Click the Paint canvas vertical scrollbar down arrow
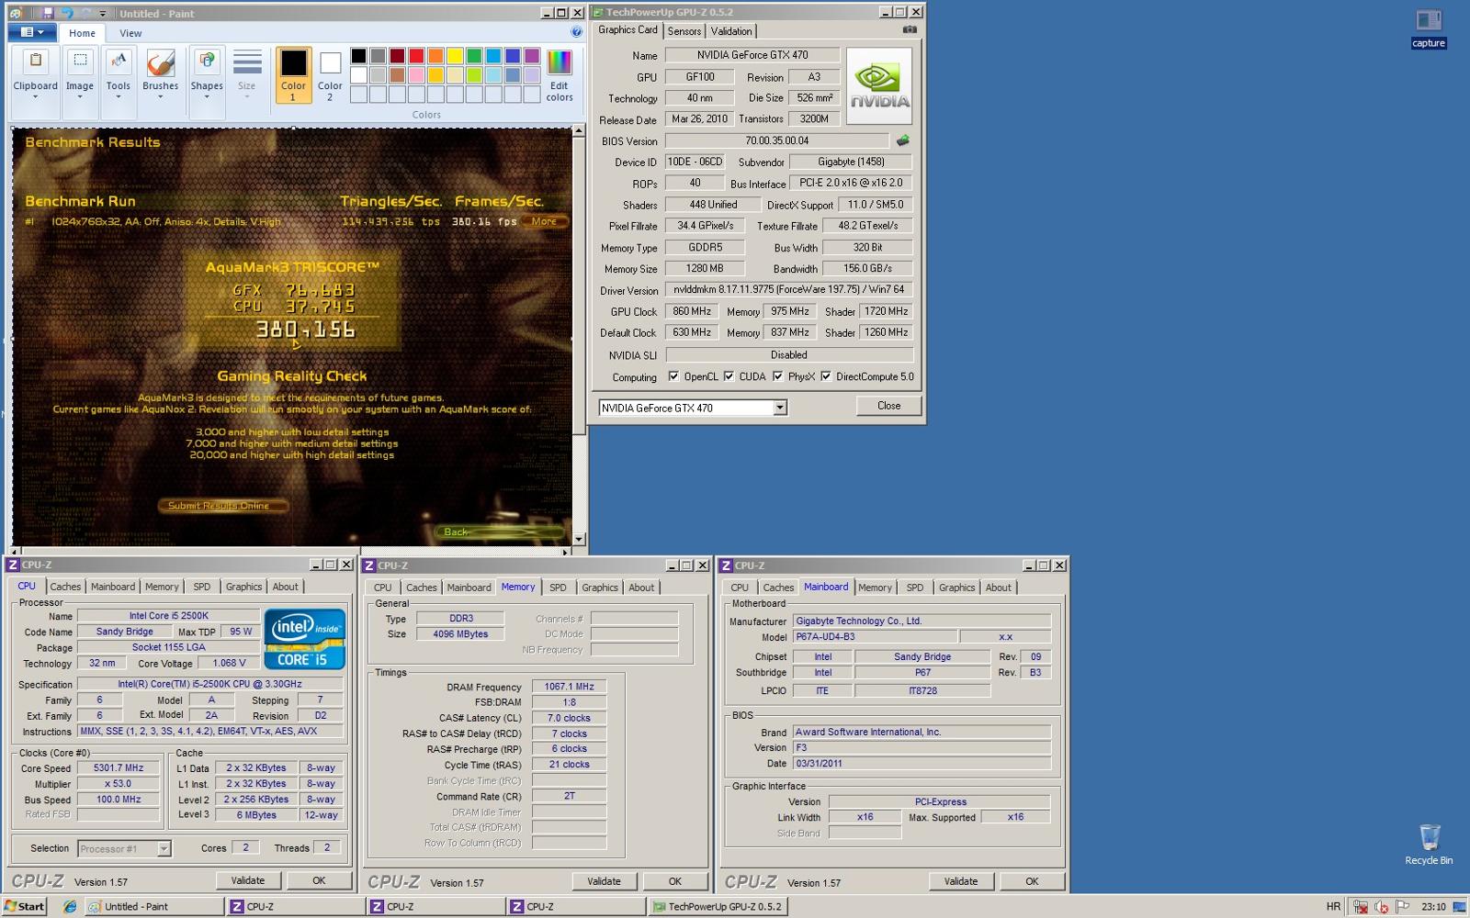Image resolution: width=1470 pixels, height=918 pixels. click(579, 539)
